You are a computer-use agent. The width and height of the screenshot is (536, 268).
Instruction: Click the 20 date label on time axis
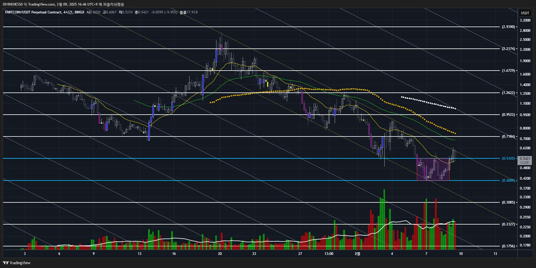[220, 254]
